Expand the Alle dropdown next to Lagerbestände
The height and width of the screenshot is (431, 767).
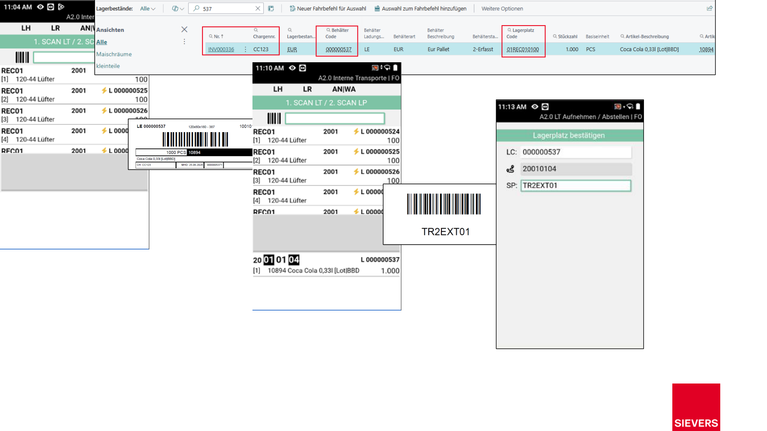[x=147, y=8]
